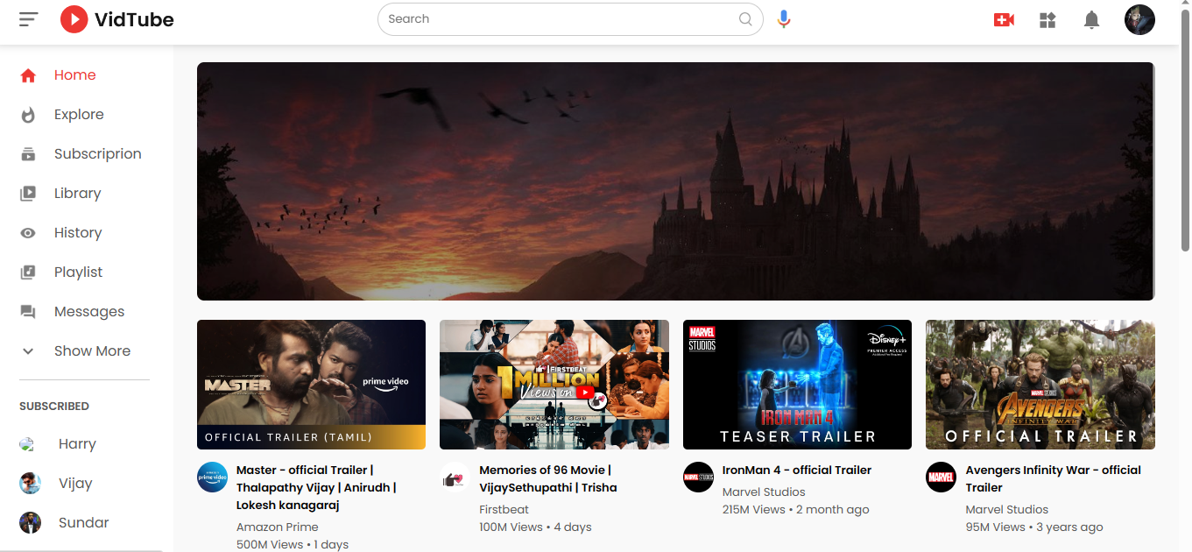The height and width of the screenshot is (552, 1192).
Task: Click the Messages chat icon
Action: tap(28, 312)
